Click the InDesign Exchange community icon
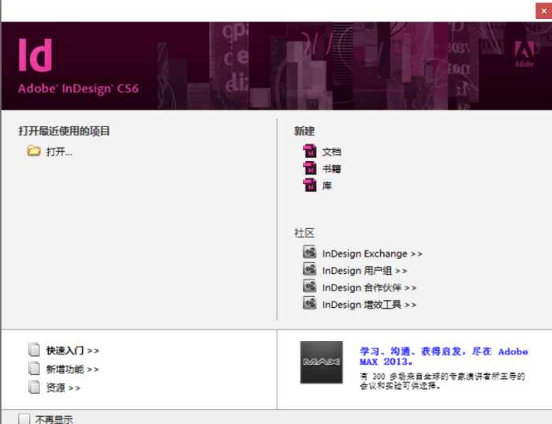The width and height of the screenshot is (552, 424). pyautogui.click(x=309, y=253)
